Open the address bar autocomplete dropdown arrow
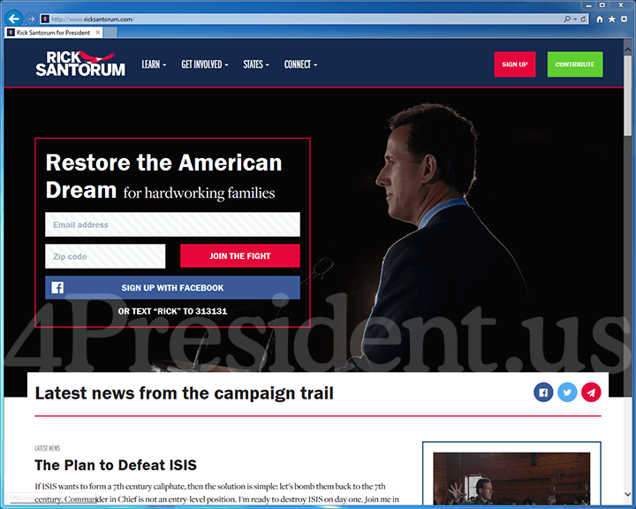Viewport: 636px width, 509px height. click(575, 19)
